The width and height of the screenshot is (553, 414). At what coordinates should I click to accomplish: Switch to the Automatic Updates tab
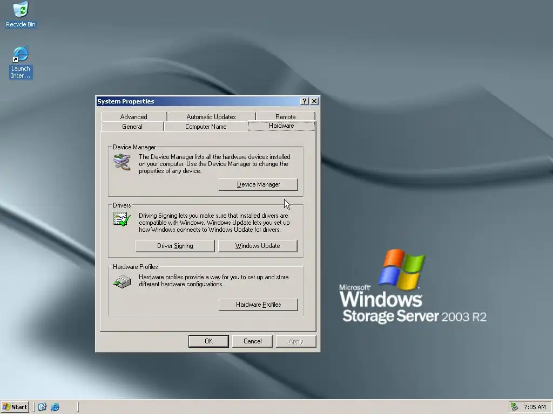[x=211, y=116]
